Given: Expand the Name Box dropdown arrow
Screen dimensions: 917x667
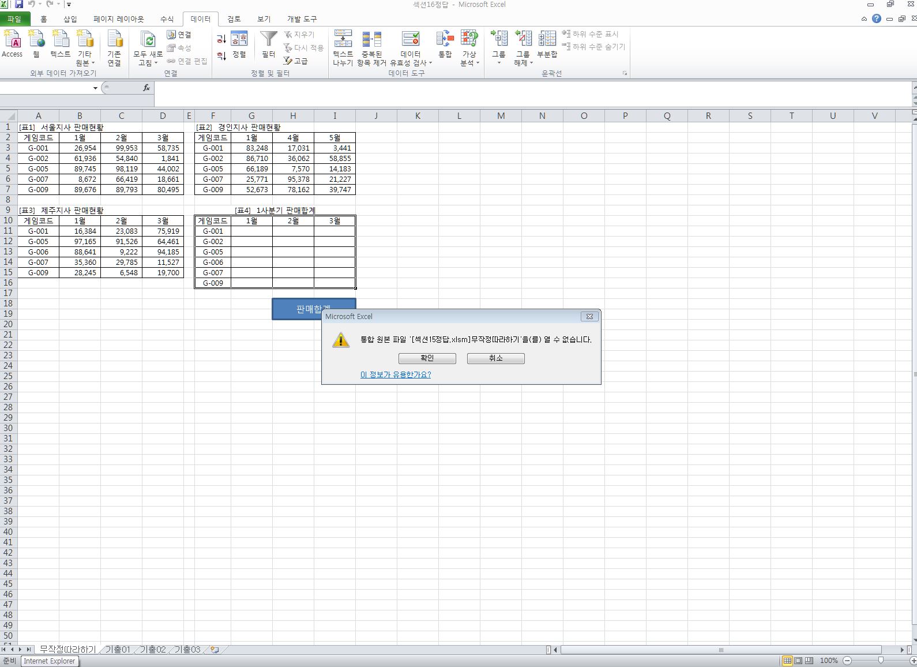Looking at the screenshot, I should [95, 88].
